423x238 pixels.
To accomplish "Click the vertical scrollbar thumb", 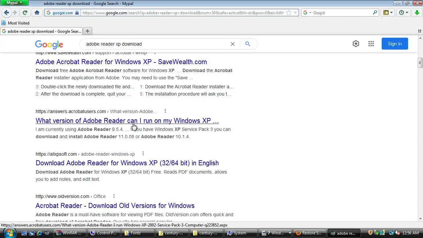I will tap(420, 62).
